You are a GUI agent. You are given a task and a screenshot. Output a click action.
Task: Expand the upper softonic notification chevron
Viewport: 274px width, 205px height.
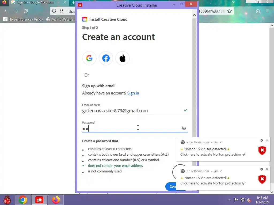[x=221, y=142]
